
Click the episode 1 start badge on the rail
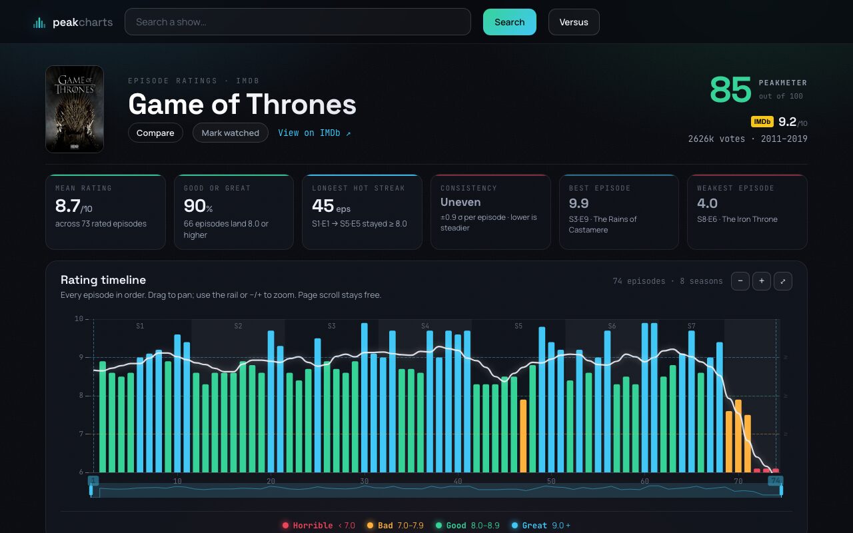[93, 480]
